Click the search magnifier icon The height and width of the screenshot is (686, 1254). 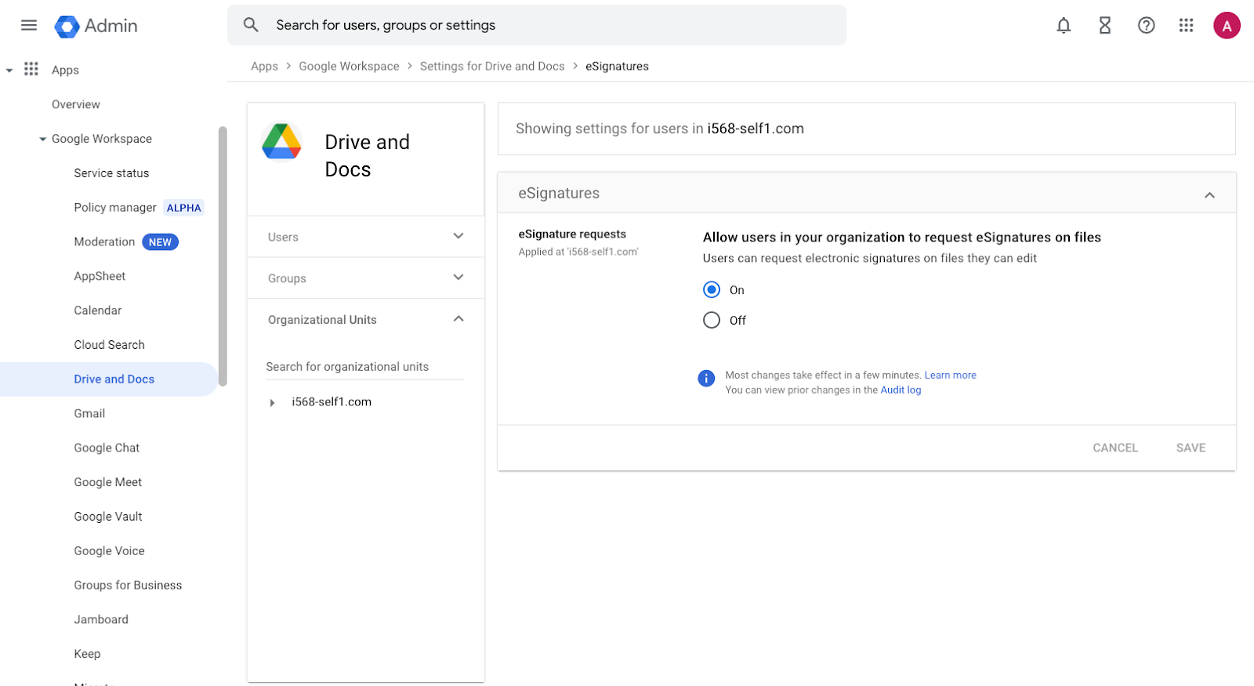click(x=251, y=25)
